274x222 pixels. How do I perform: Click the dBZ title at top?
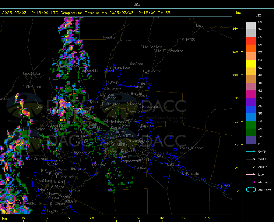click(x=137, y=5)
